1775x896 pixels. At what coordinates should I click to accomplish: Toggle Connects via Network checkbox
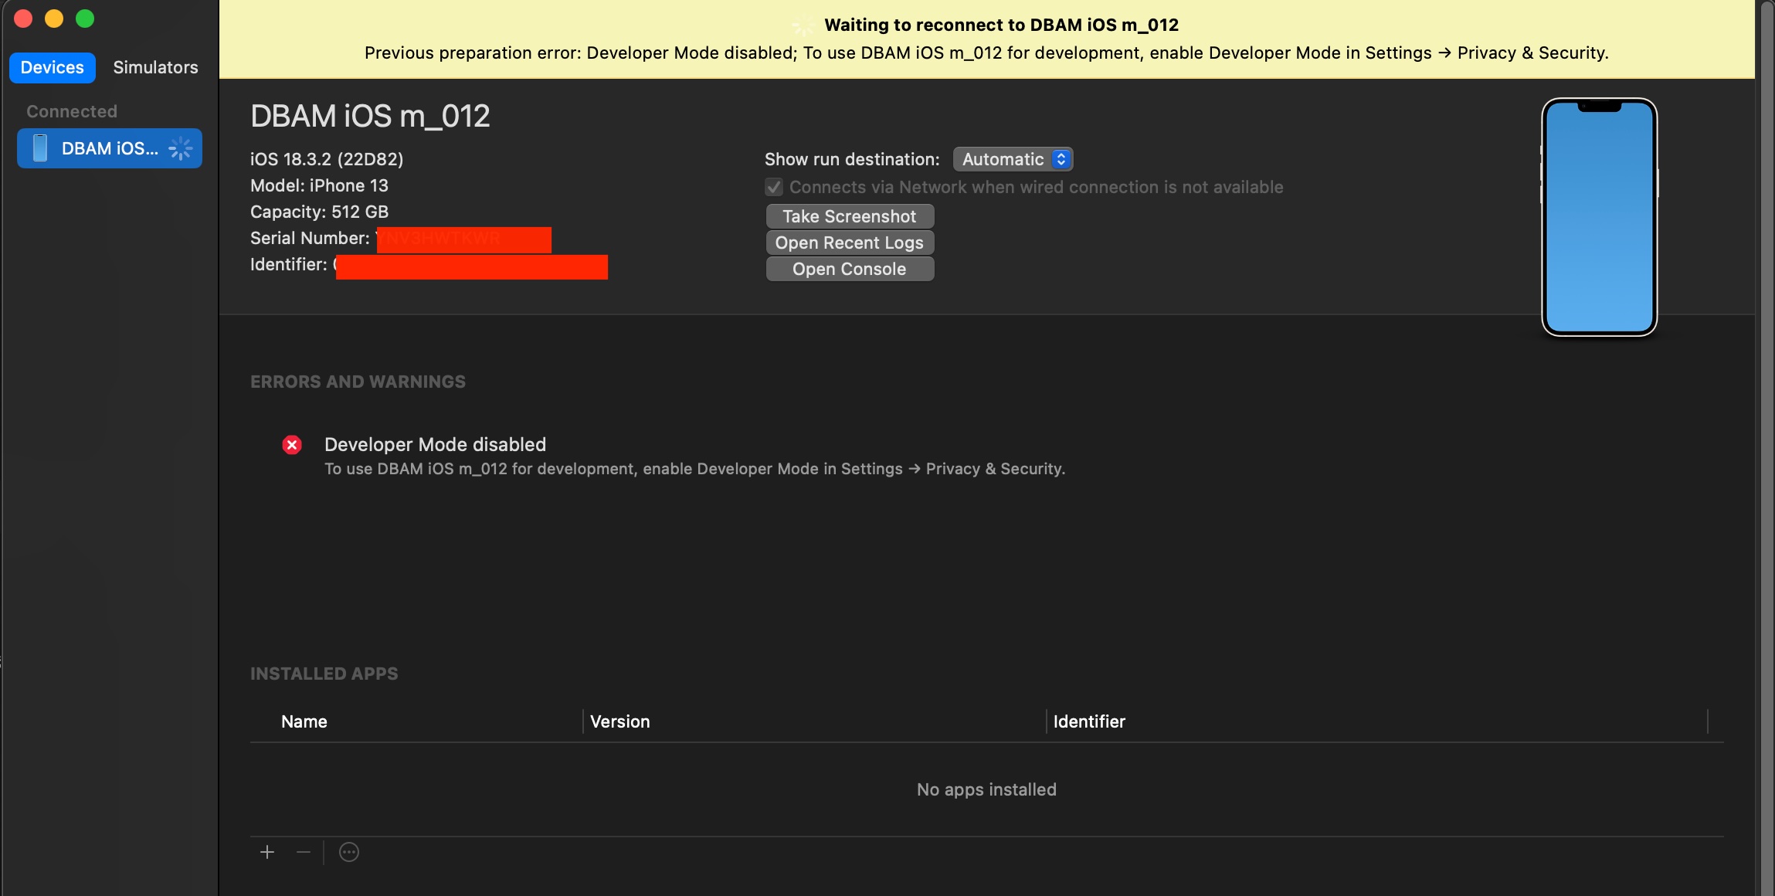[774, 187]
